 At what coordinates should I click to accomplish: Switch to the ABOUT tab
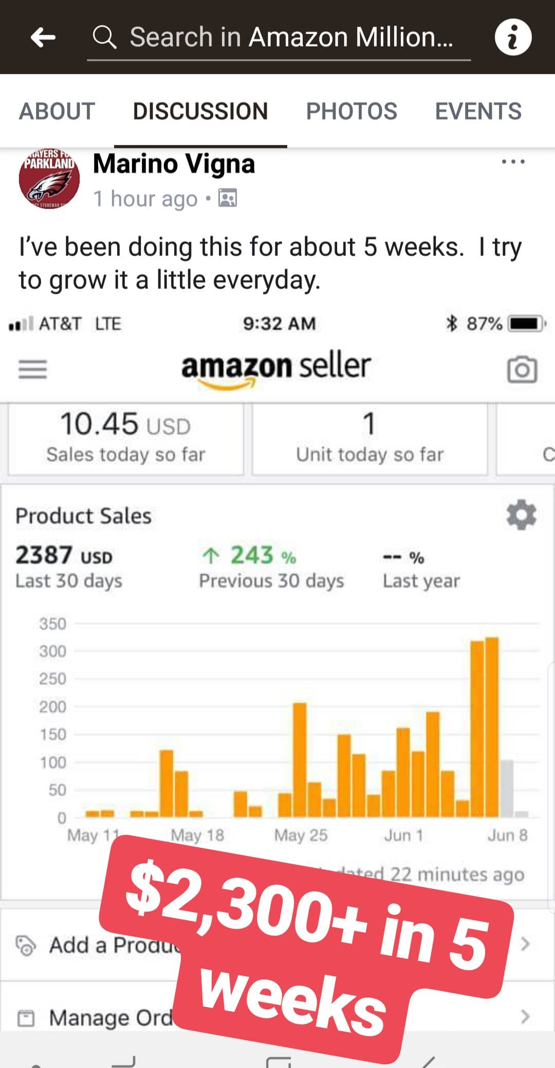57,111
